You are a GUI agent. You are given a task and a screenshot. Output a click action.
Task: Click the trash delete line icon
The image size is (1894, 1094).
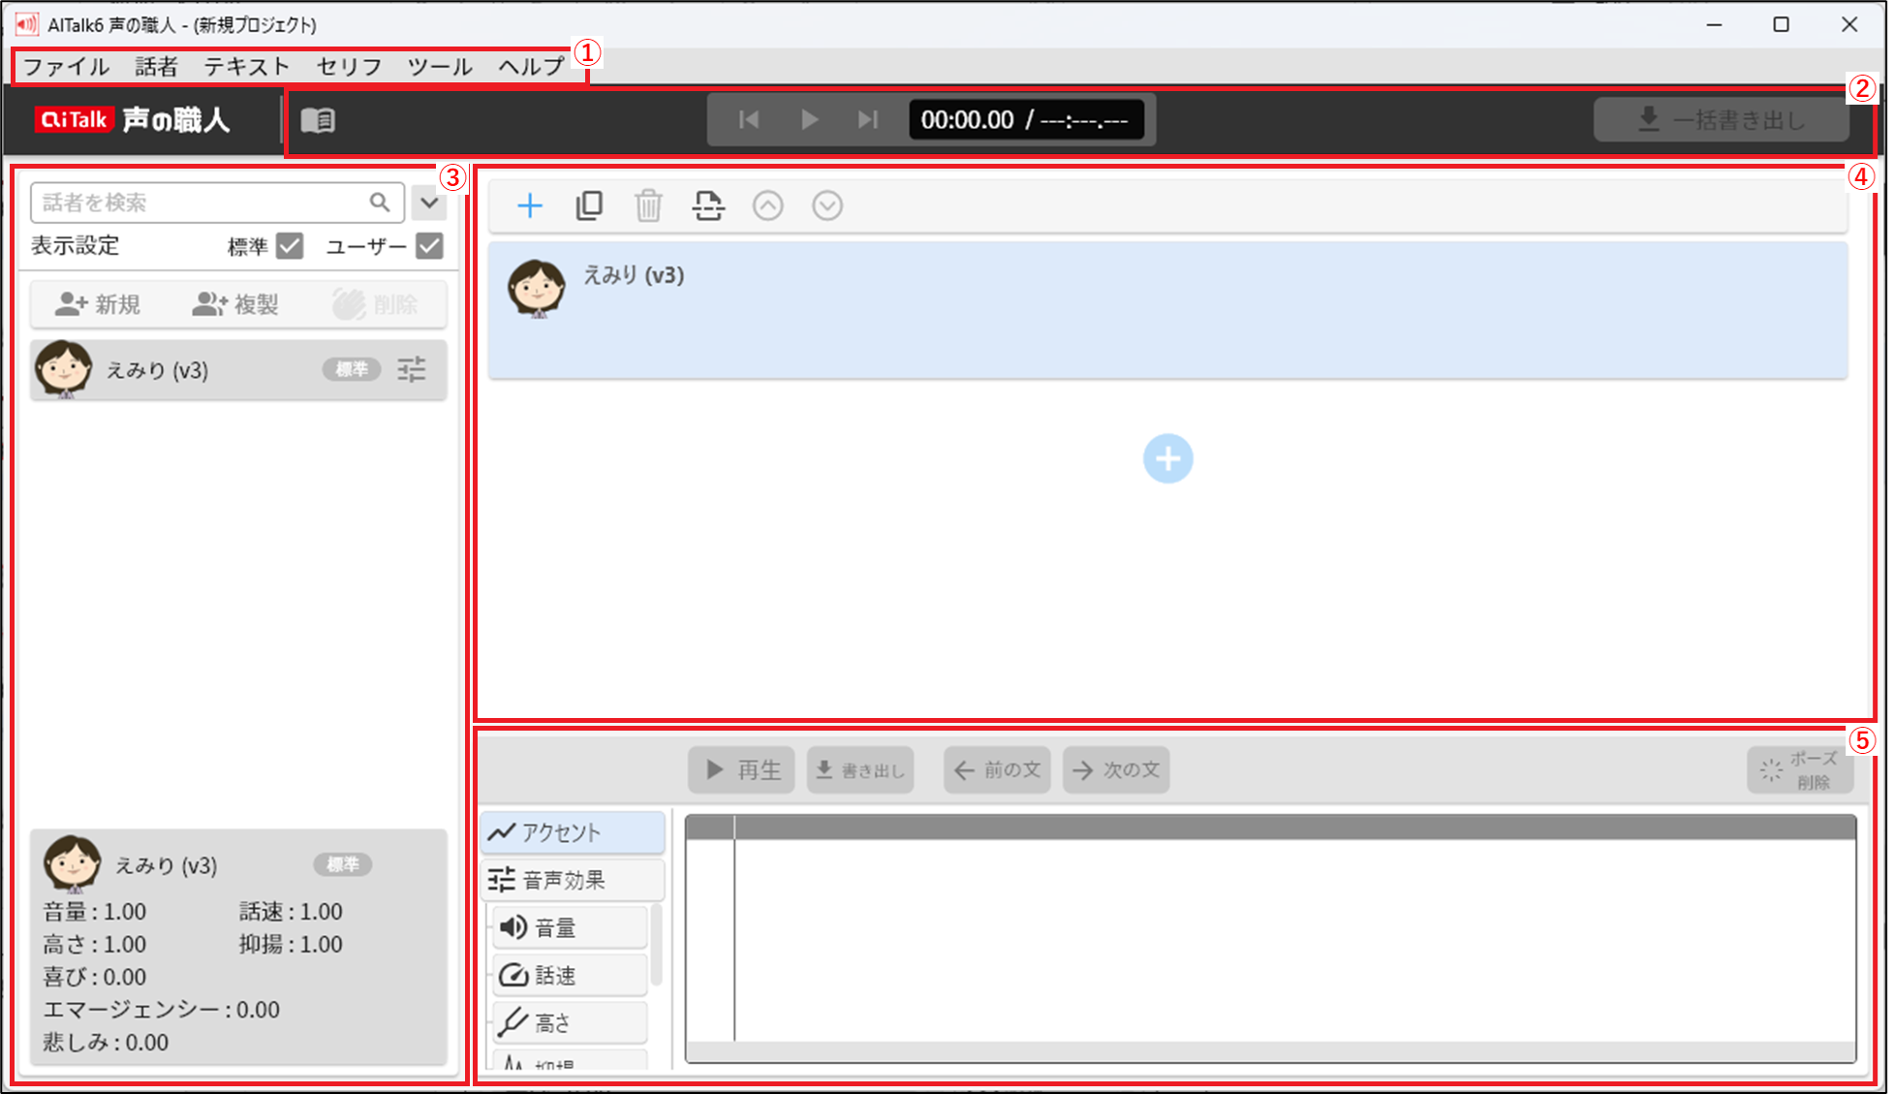(x=648, y=205)
